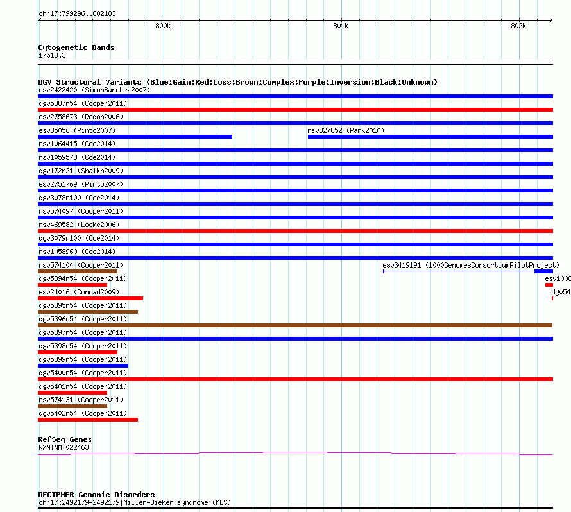Click dgv5397n54 (Cooper2011) label

pyautogui.click(x=83, y=332)
